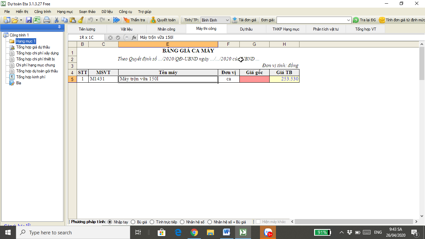Open Tổng hợp dự toán gói thầu
This screenshot has height=239, width=425.
(x=37, y=71)
